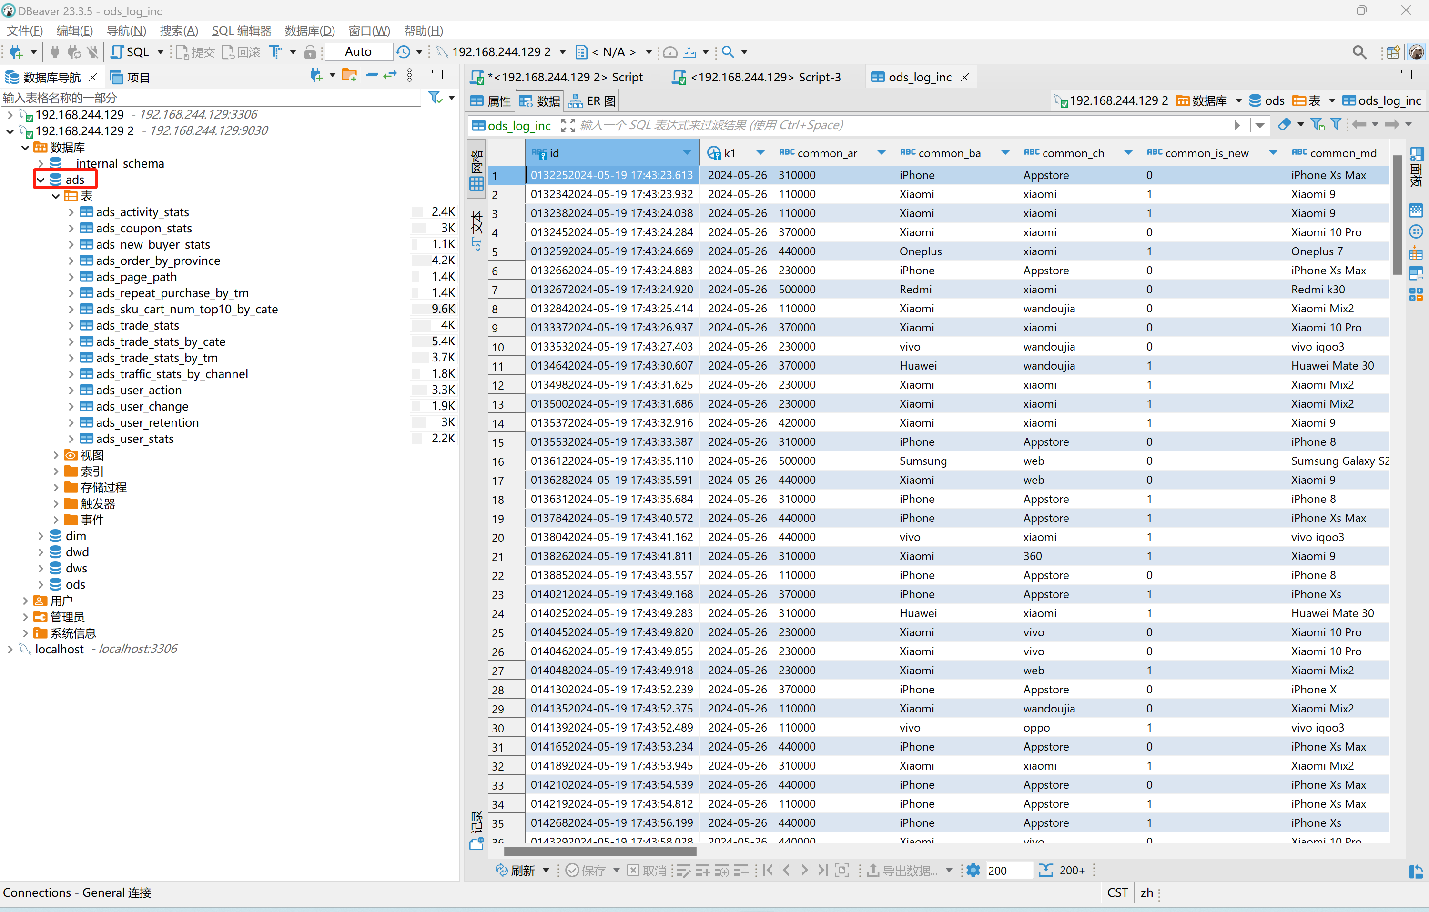
Task: Open the id column filter dropdown
Action: 687,153
